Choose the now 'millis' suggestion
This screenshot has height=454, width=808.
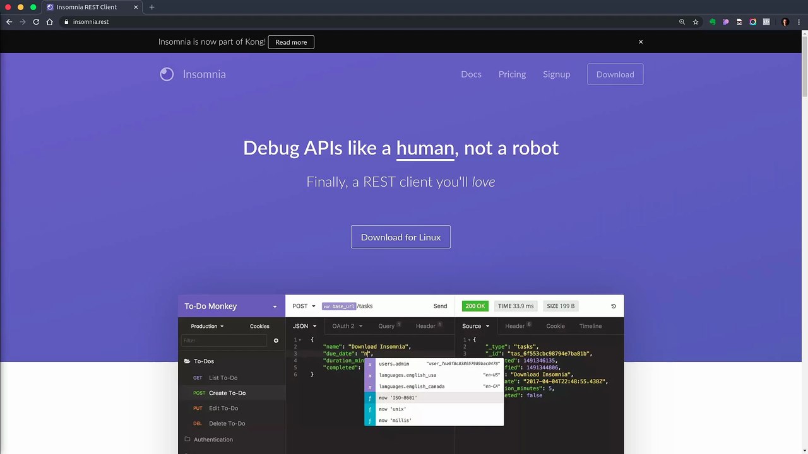[434, 421]
